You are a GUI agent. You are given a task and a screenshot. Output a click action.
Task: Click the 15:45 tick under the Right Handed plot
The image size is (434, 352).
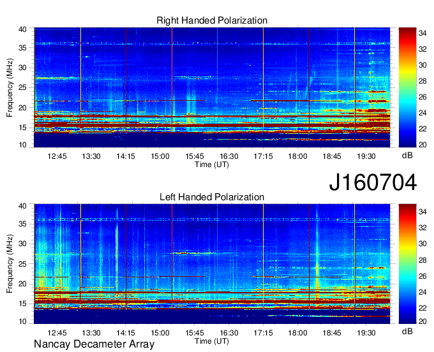[x=195, y=156]
